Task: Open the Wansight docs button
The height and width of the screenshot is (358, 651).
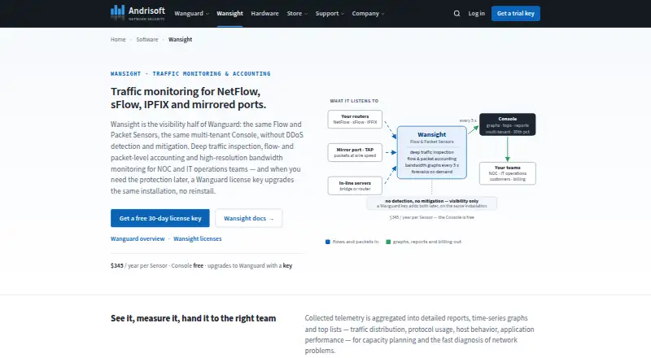Action: tap(249, 218)
